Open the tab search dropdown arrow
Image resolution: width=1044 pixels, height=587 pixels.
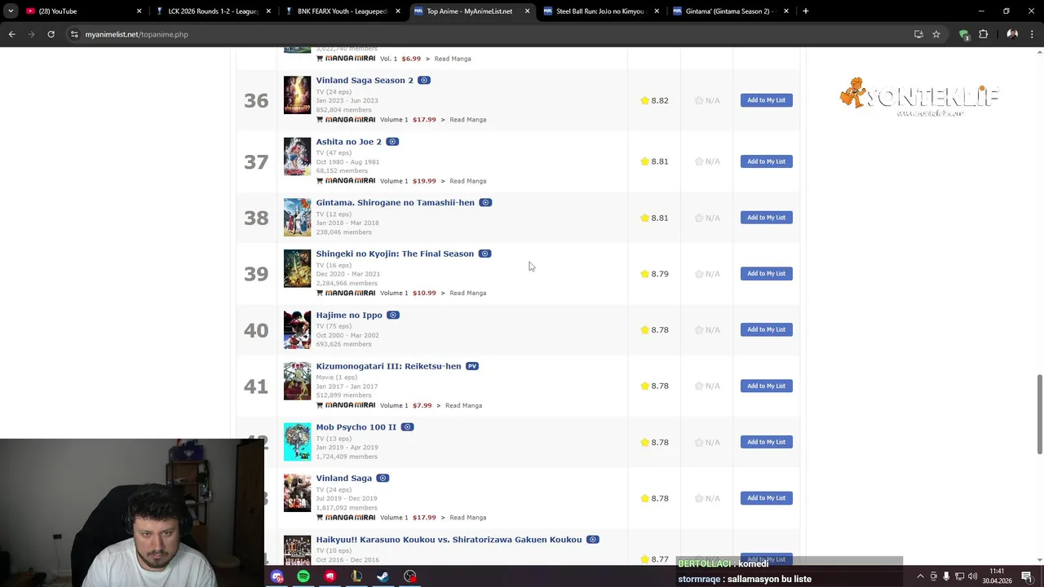click(x=11, y=11)
